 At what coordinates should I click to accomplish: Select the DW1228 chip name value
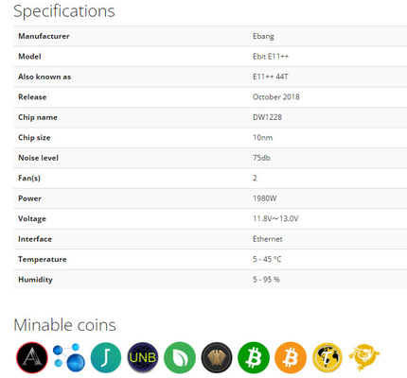267,117
